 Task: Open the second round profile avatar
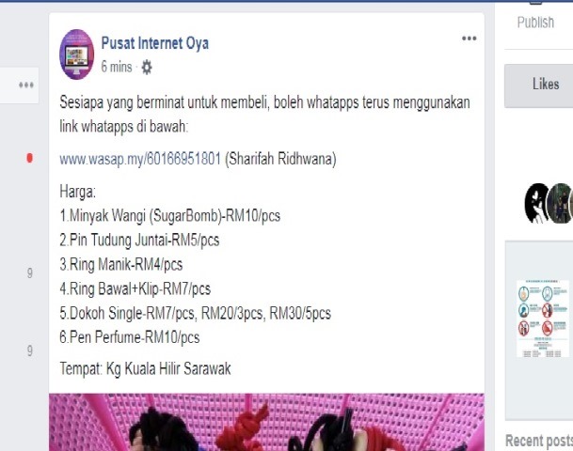(x=559, y=203)
